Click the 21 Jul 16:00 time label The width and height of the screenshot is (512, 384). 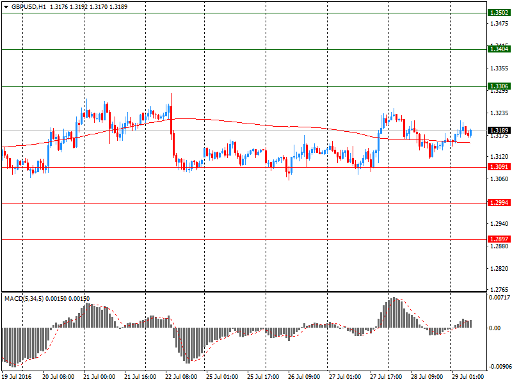point(140,377)
